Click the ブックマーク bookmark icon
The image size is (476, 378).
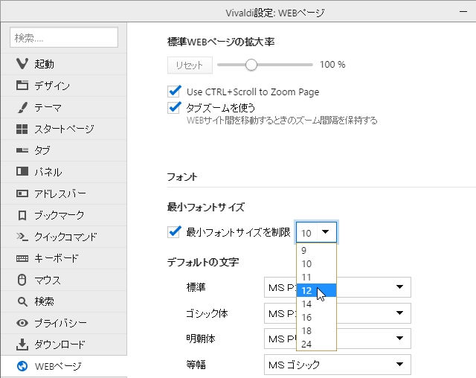tap(22, 215)
